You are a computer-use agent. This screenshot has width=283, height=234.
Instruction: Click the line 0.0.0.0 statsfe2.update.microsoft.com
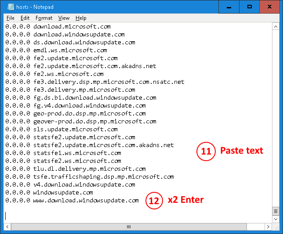click(x=70, y=137)
